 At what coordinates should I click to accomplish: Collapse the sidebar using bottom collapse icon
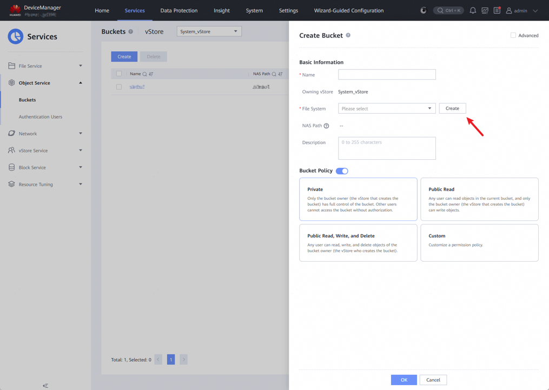coord(45,386)
